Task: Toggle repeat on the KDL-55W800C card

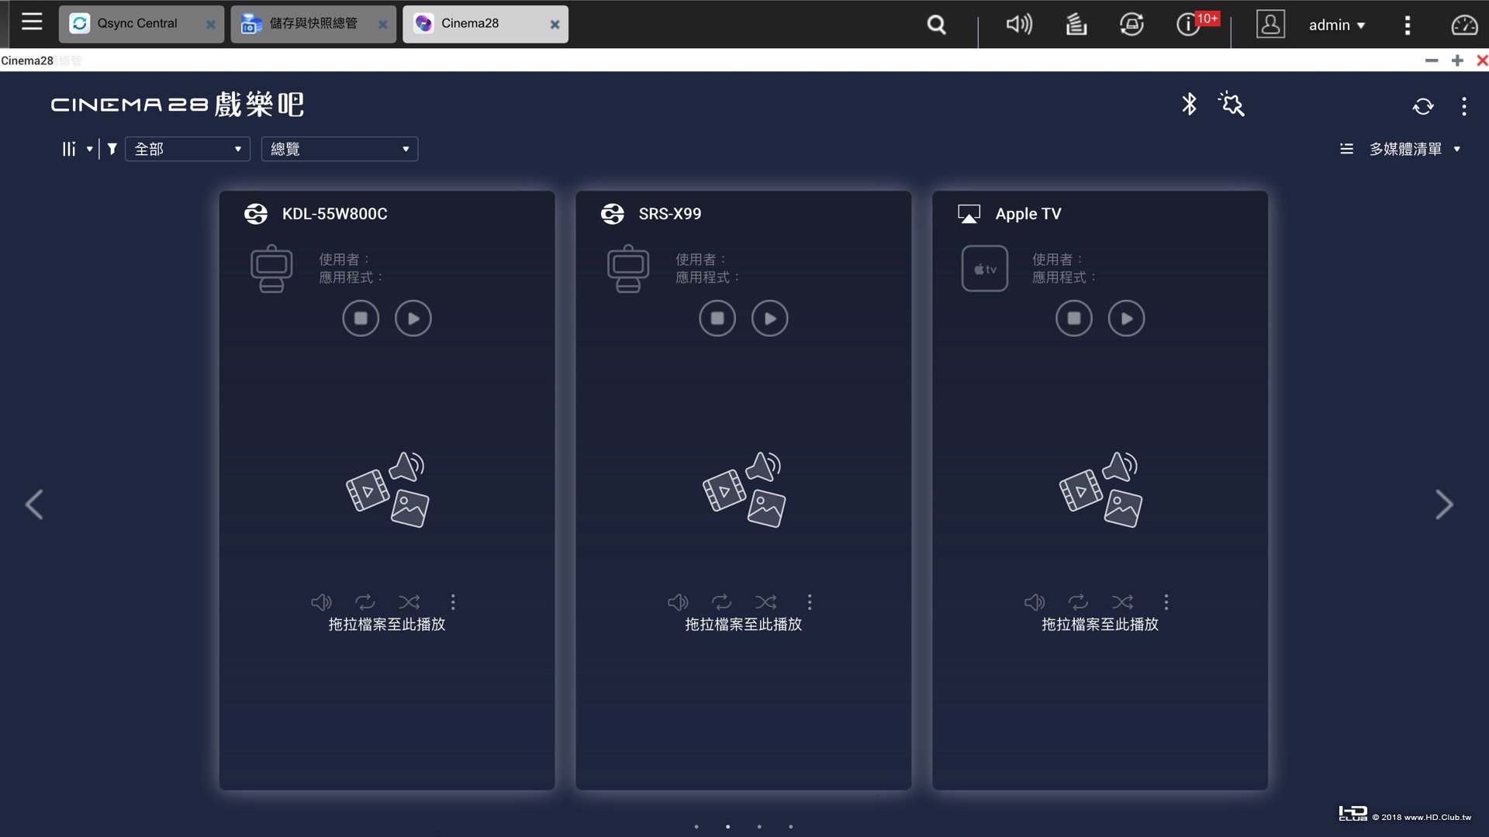Action: coord(365,602)
